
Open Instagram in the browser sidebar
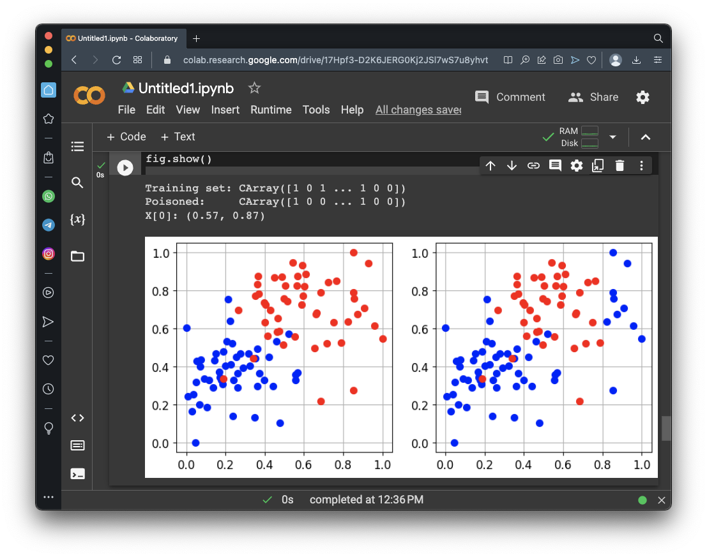tap(49, 253)
